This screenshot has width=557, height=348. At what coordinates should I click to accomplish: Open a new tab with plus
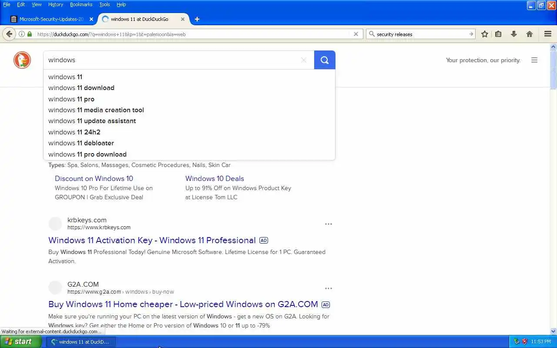pos(197,19)
